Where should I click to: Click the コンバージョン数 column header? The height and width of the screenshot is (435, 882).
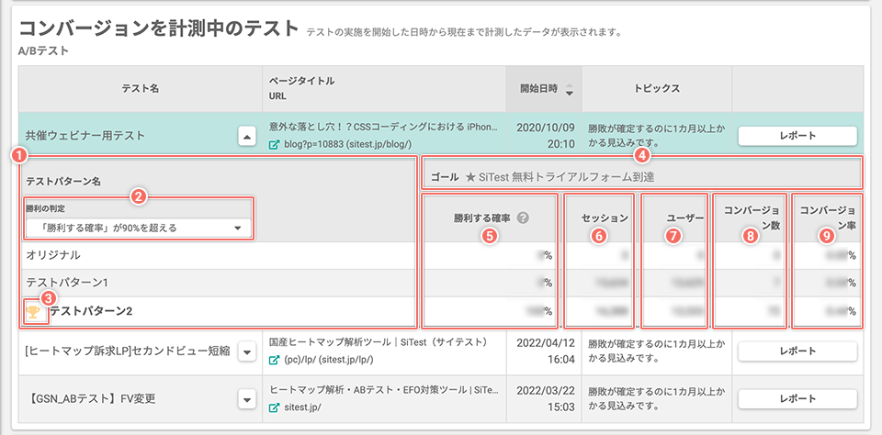pyautogui.click(x=751, y=218)
